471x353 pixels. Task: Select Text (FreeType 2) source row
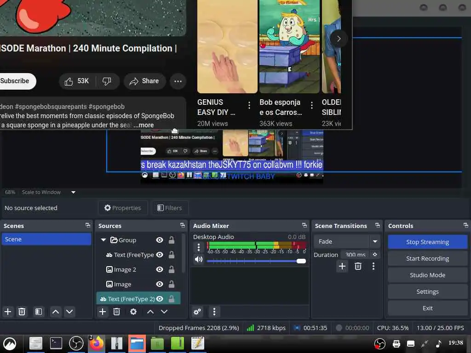pos(138,299)
